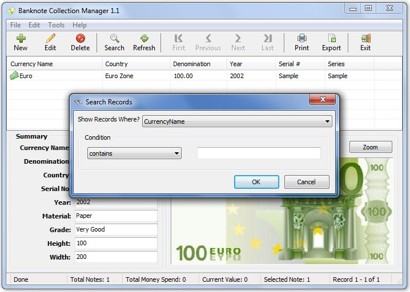Click the search condition text field
The width and height of the screenshot is (410, 292).
click(259, 153)
